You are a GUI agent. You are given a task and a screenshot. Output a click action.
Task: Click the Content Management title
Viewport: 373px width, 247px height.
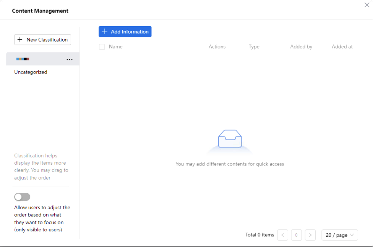[40, 11]
